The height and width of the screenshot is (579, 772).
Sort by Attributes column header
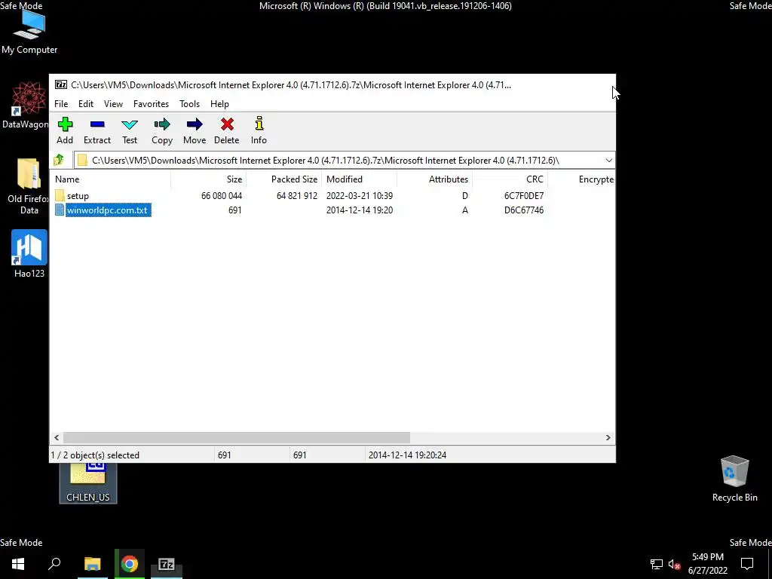434,179
